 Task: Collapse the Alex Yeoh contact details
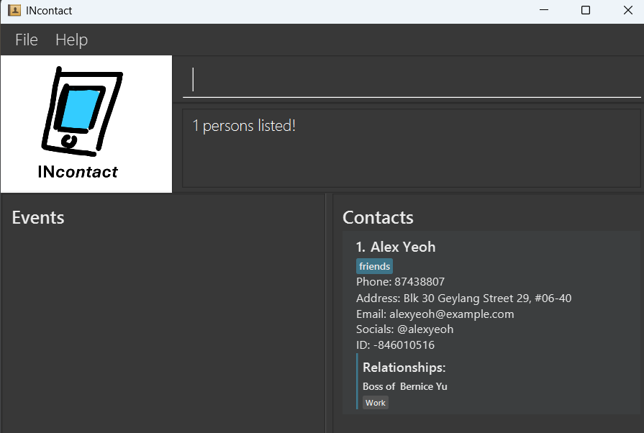396,246
